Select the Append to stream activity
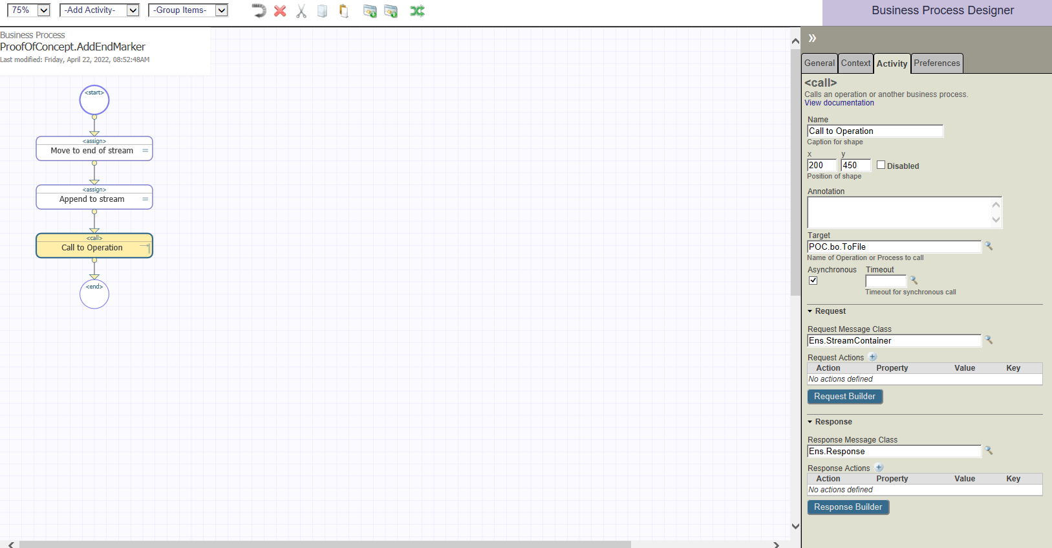 tap(94, 197)
